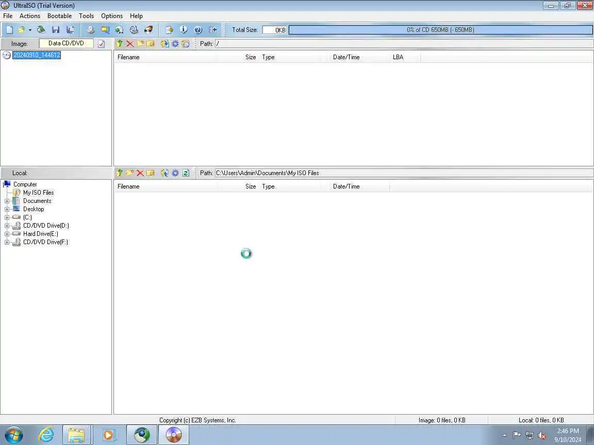
Task: Click the Add Files icon in main toolbar
Action: (169, 30)
